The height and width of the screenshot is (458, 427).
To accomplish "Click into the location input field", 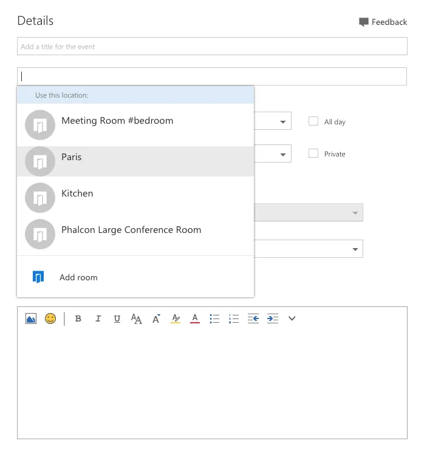I will pyautogui.click(x=212, y=76).
